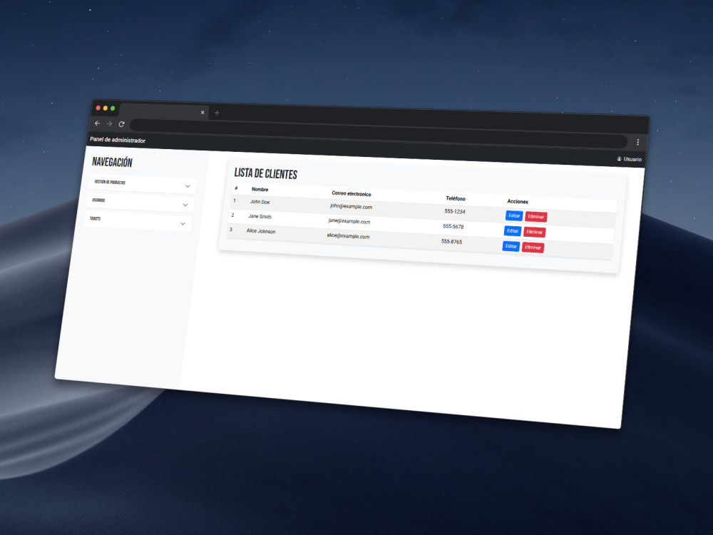This screenshot has width=713, height=535.
Task: Click the Lista de clientes heading
Action: (265, 174)
